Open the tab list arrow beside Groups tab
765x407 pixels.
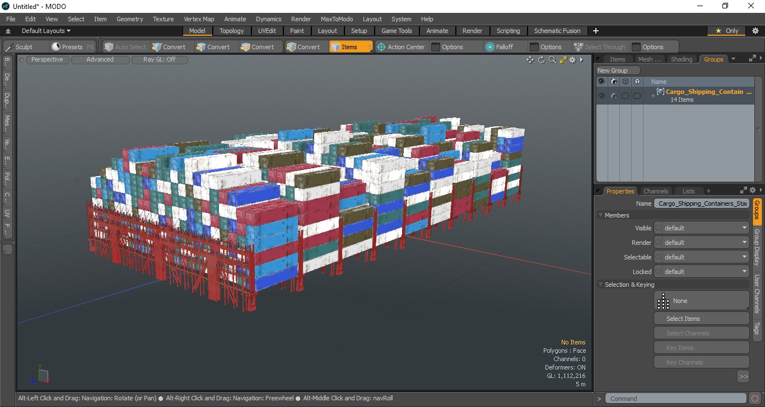pos(733,59)
